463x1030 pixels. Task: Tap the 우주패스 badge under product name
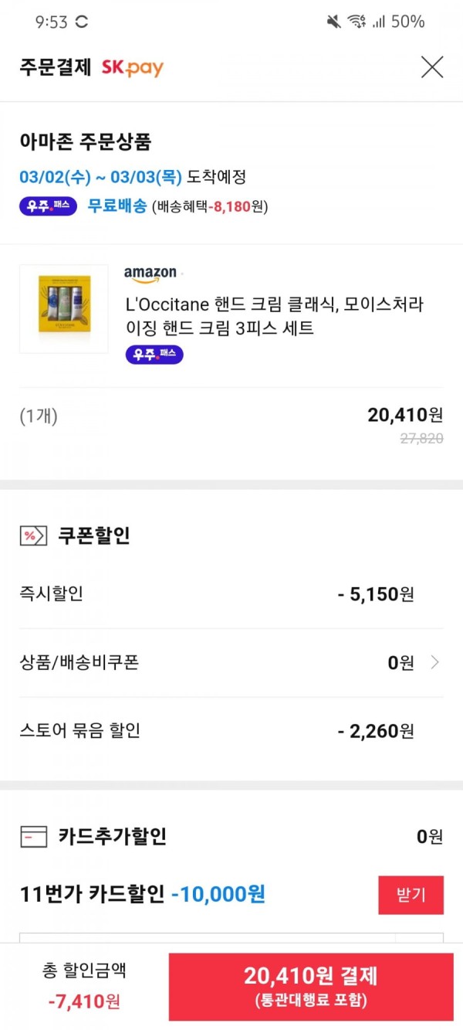tap(154, 354)
